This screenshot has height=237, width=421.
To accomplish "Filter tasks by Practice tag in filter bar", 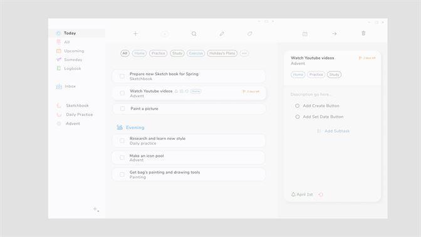I will 158,53.
